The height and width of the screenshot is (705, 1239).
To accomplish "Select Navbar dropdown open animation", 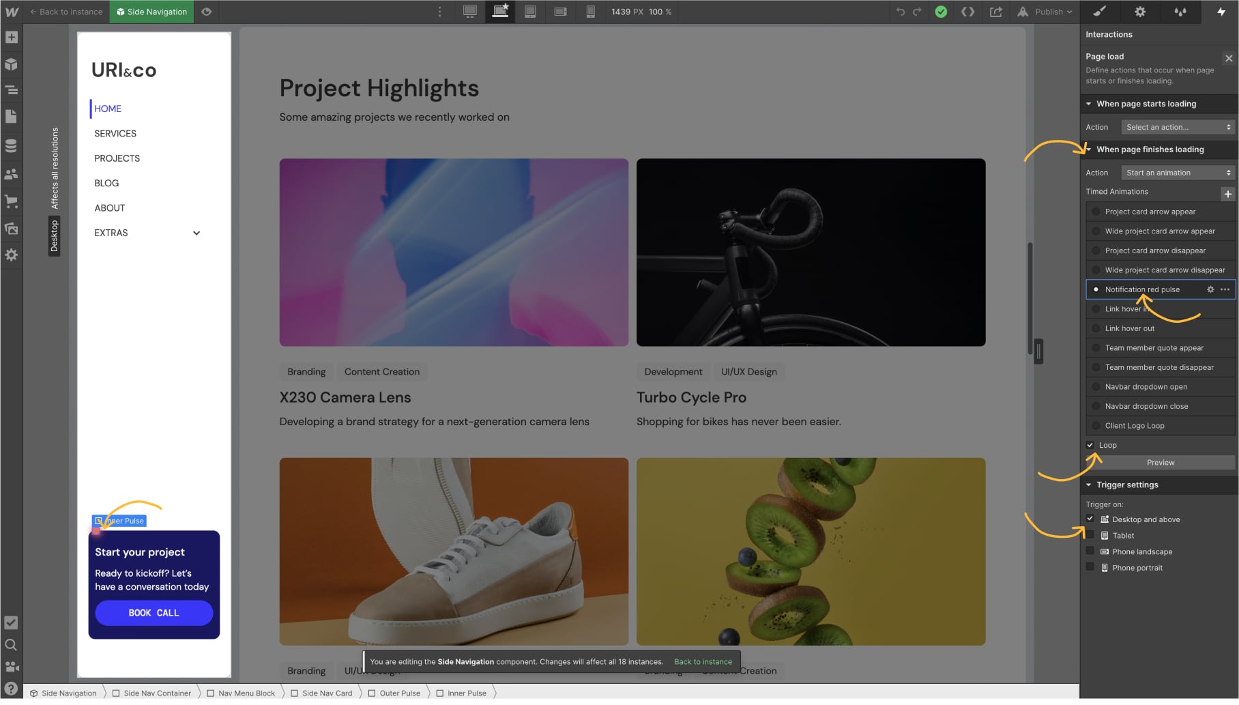I will click(x=1161, y=387).
